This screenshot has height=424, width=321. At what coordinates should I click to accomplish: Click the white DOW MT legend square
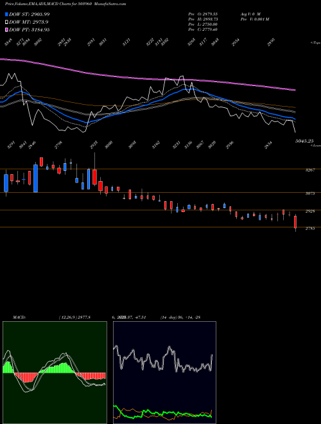click(6, 22)
